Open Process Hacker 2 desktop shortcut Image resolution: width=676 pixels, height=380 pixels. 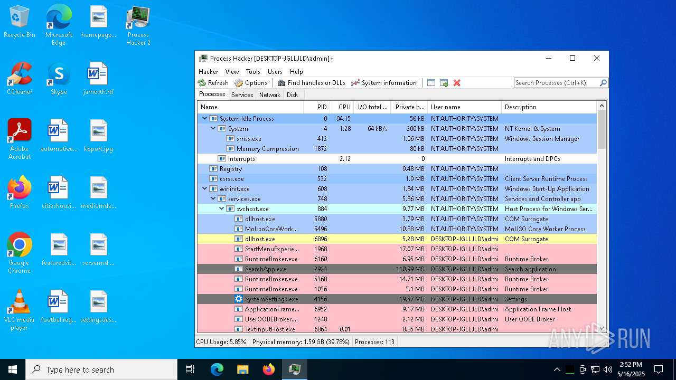pyautogui.click(x=138, y=25)
